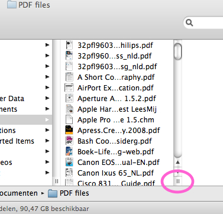Screen dimensions: 223x214
Task: Expand the folder ending in 'rted Items'
Action: click(x=47, y=141)
